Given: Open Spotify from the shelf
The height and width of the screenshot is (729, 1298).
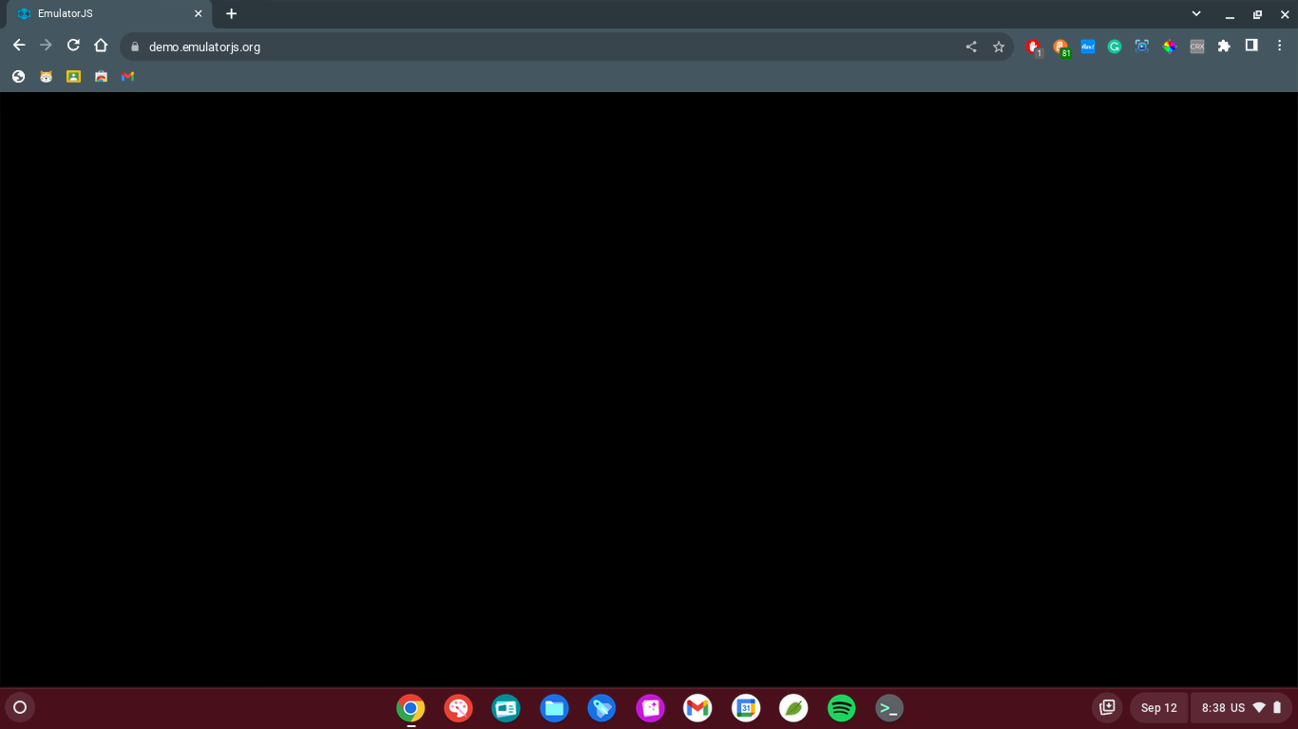Looking at the screenshot, I should click(x=841, y=707).
